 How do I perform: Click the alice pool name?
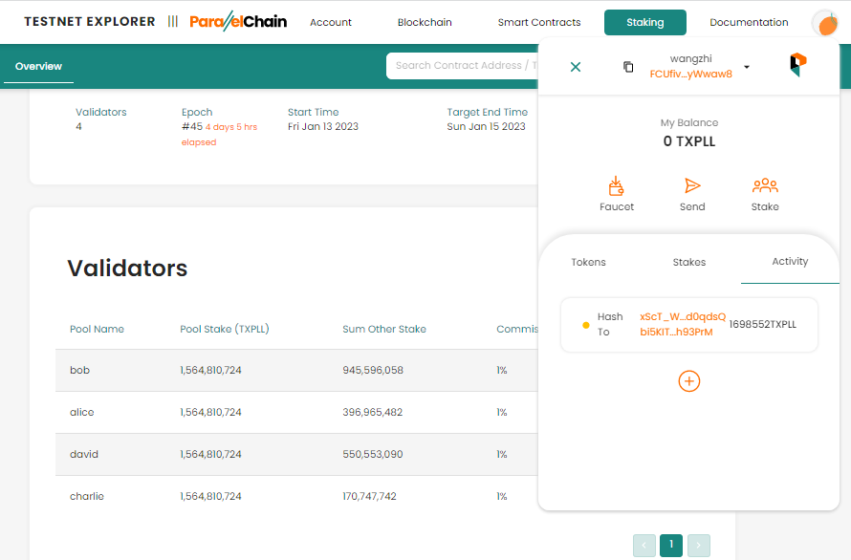(82, 412)
